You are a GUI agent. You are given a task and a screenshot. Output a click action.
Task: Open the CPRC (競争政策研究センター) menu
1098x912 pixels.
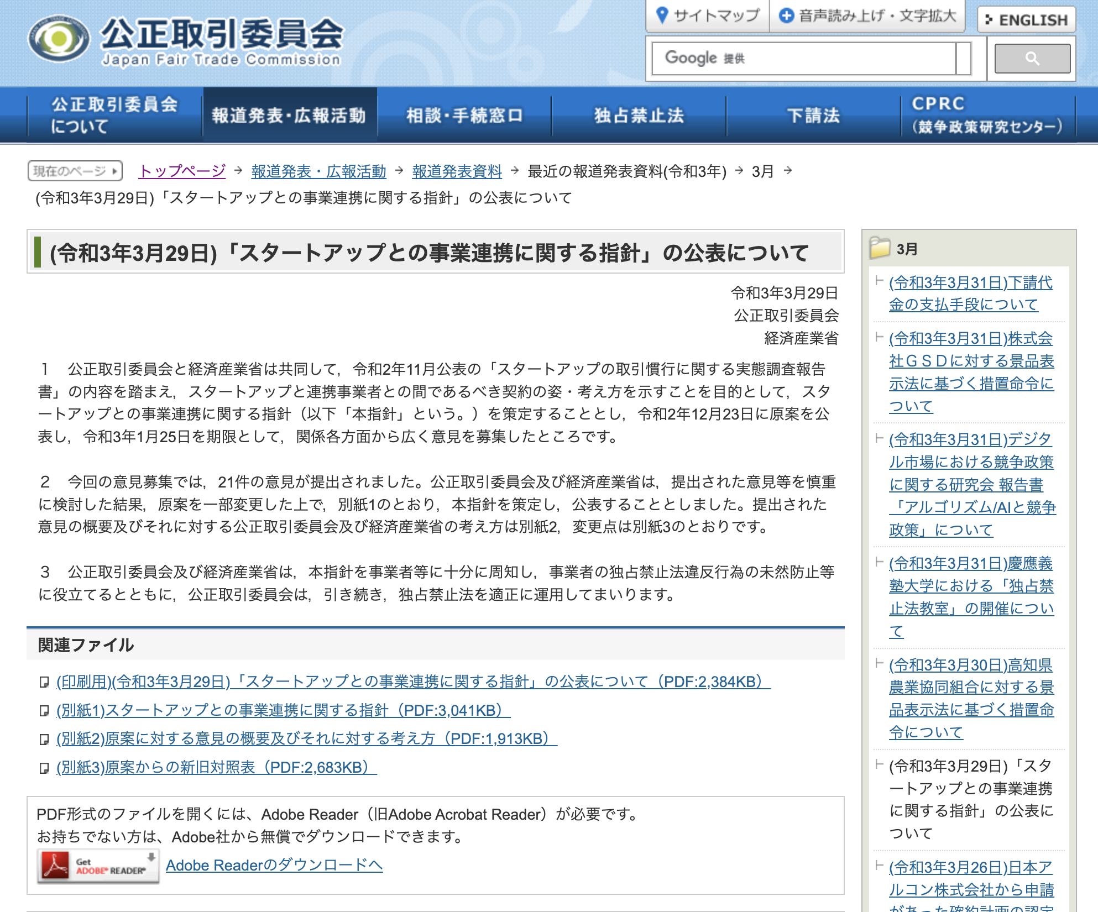[x=988, y=115]
